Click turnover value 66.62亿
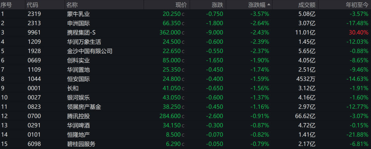Image resolution: width=371 pixels, height=149 pixels. [x=305, y=116]
